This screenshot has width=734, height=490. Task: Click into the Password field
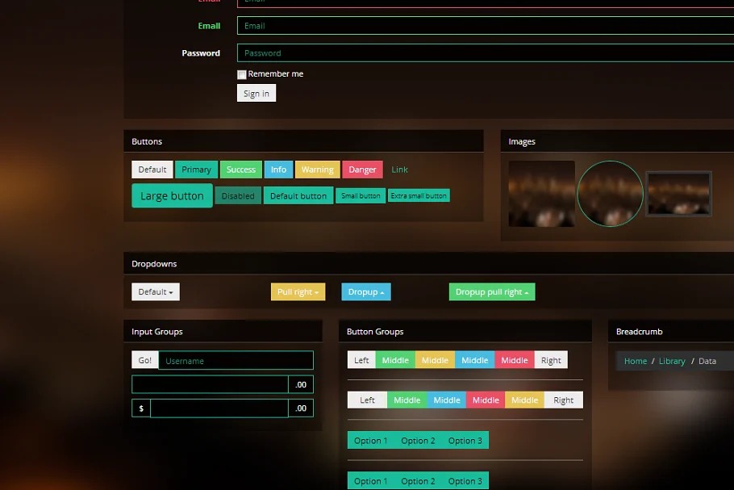[484, 53]
